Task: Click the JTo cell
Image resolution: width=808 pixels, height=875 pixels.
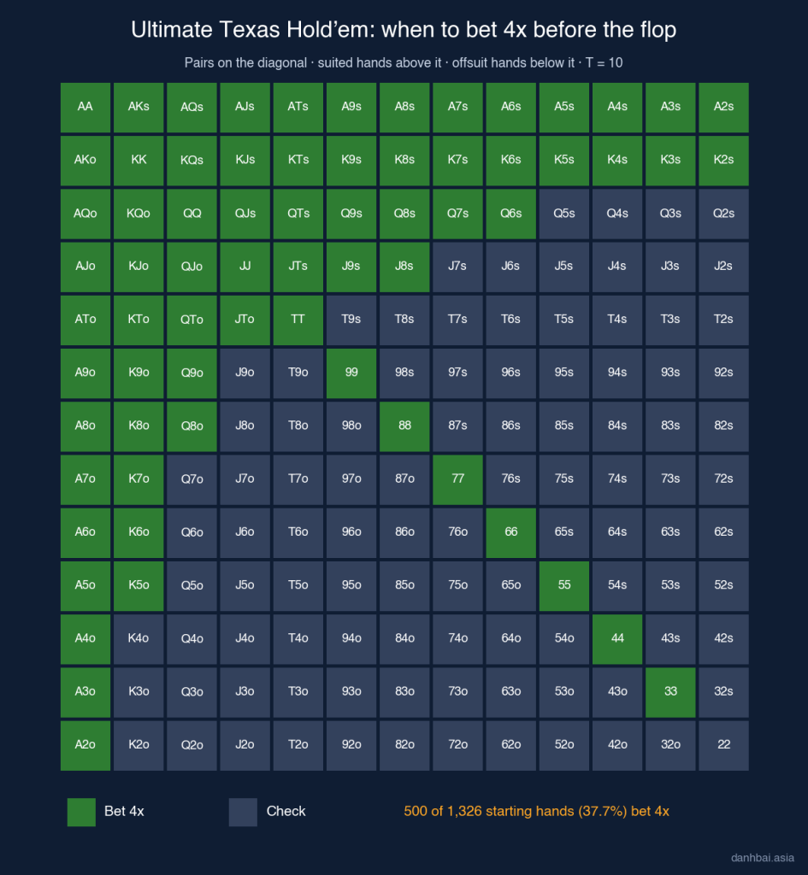Action: 245,320
